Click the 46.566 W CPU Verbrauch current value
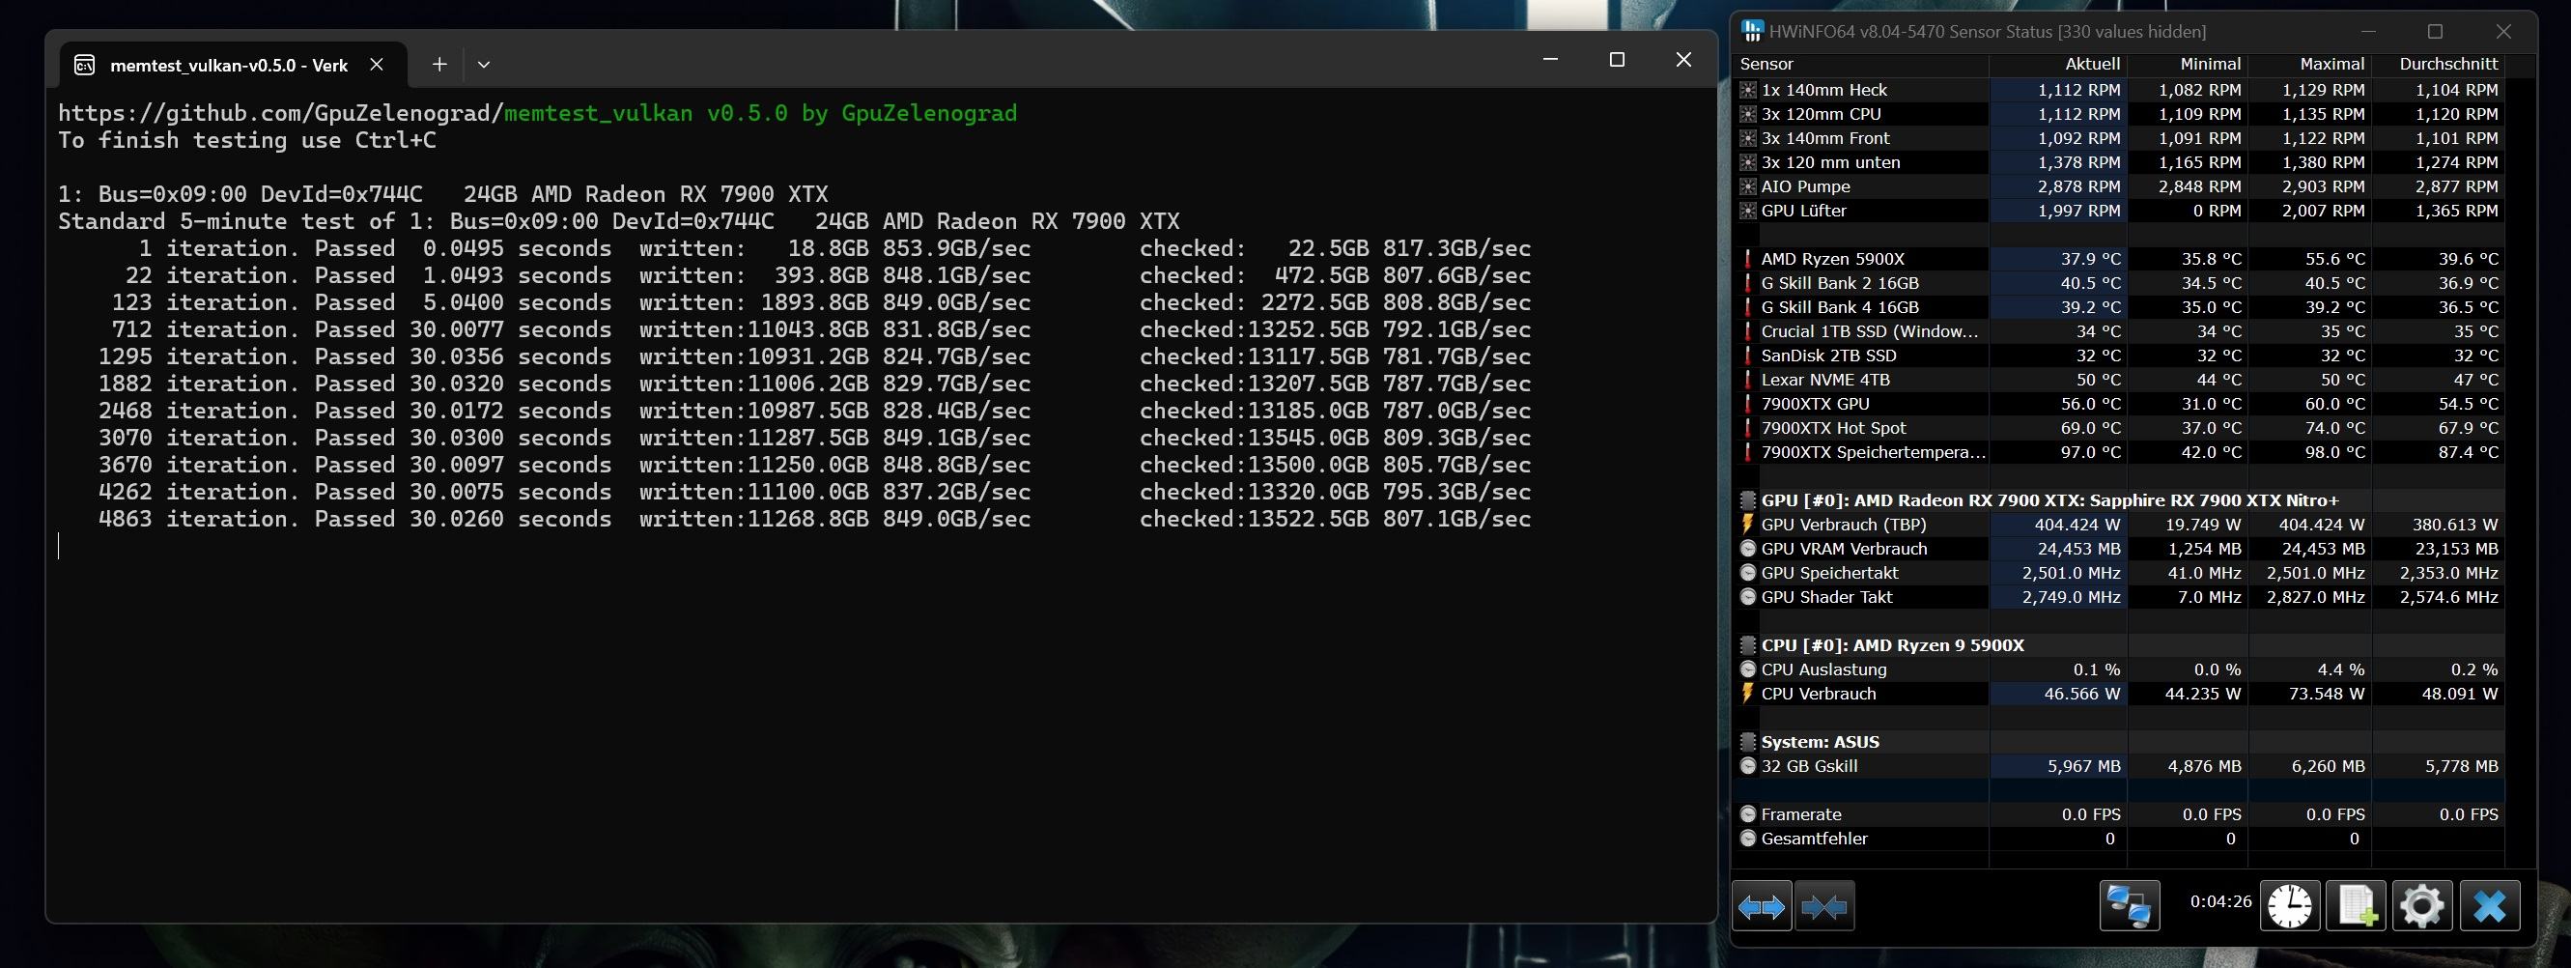 tap(2082, 694)
